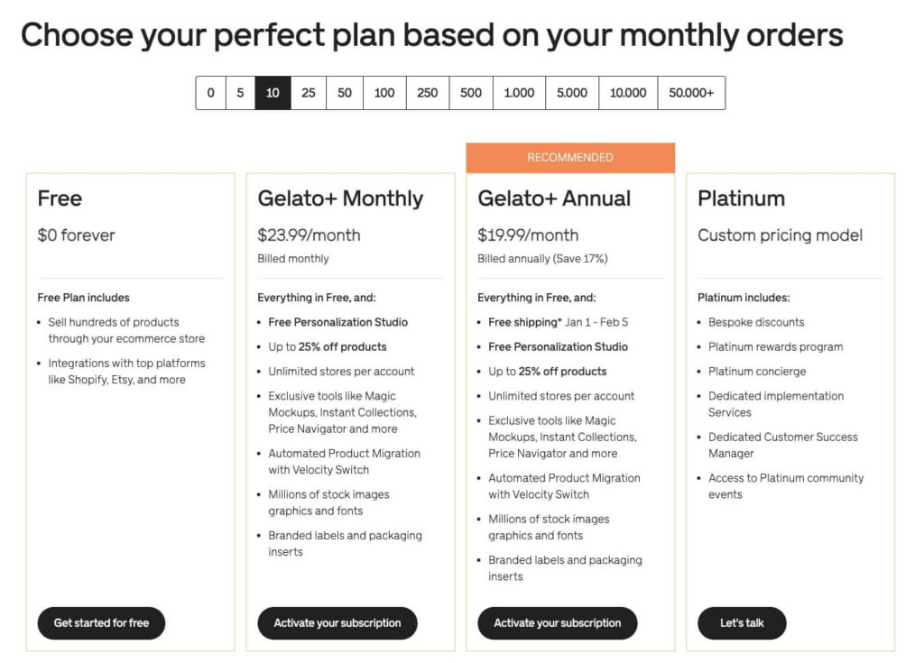Click the Gelato+ Annual plan heading
924x663 pixels.
point(555,198)
